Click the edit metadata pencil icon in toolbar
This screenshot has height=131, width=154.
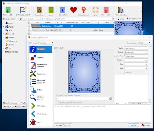click(x=23, y=10)
